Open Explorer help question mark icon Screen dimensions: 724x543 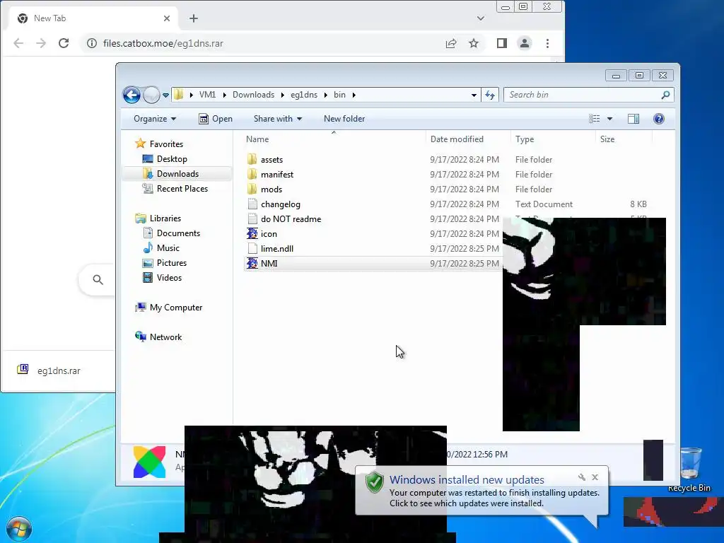659,119
